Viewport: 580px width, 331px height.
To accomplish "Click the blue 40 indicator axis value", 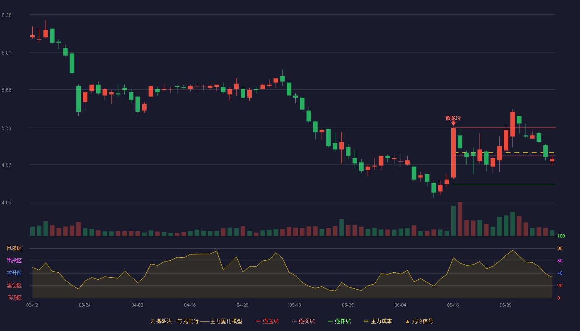I will point(560,273).
